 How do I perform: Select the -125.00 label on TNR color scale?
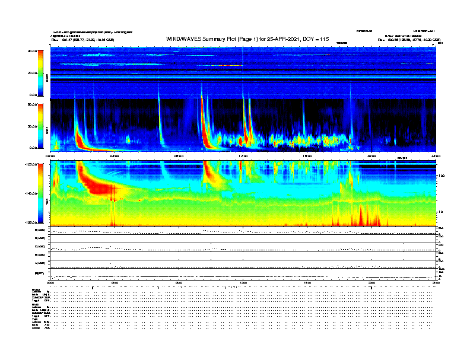[31, 164]
